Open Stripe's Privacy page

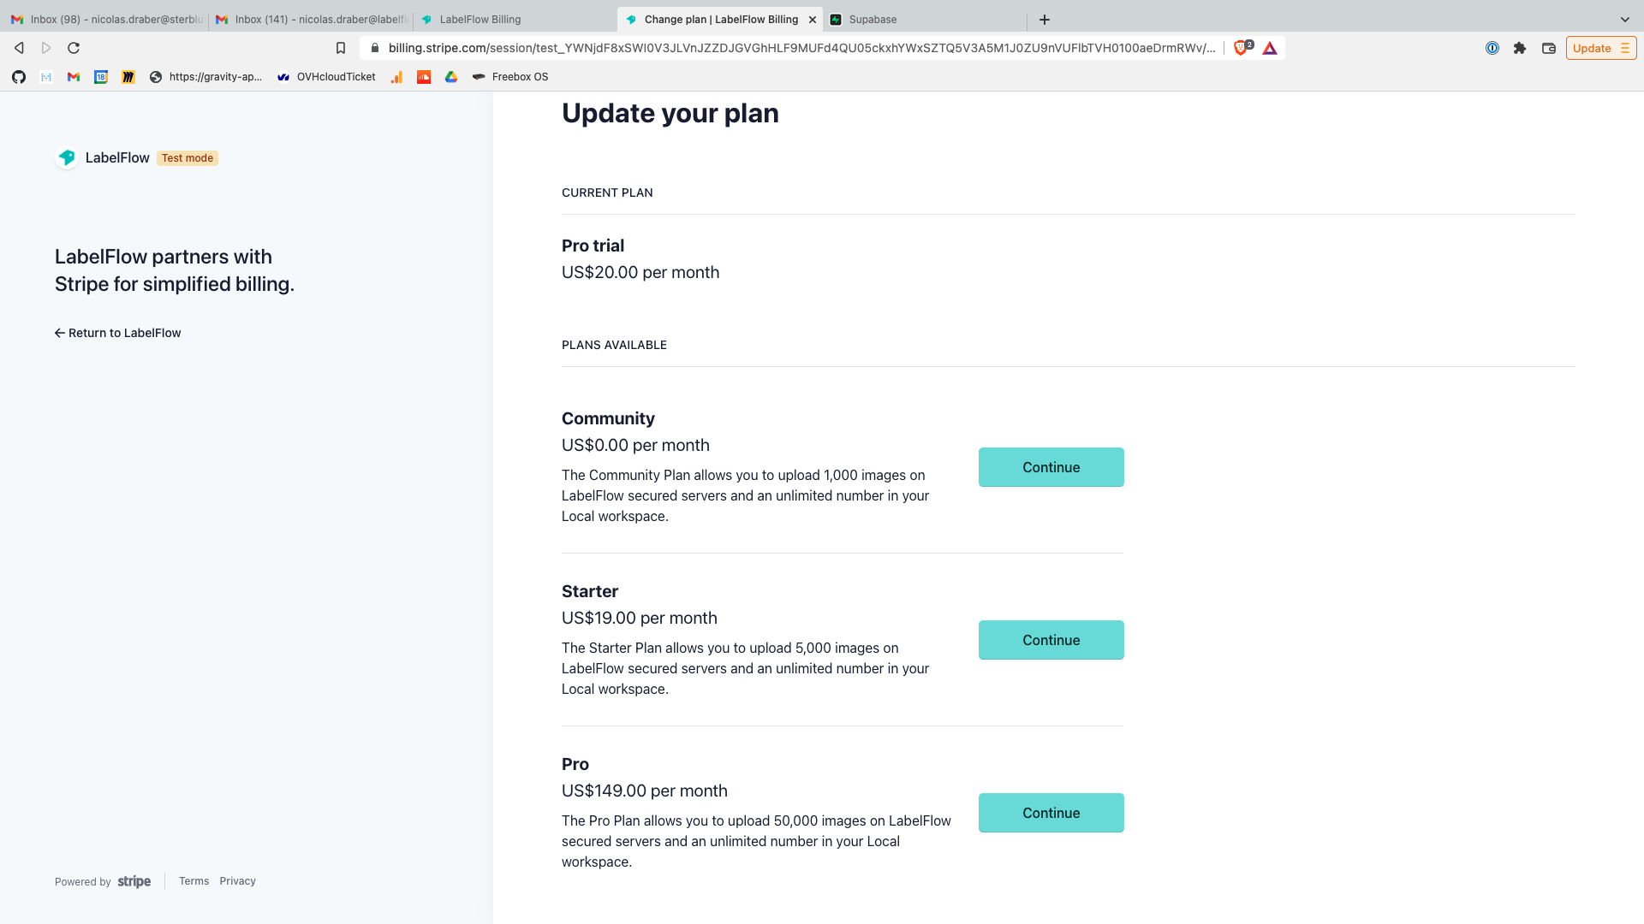point(237,880)
